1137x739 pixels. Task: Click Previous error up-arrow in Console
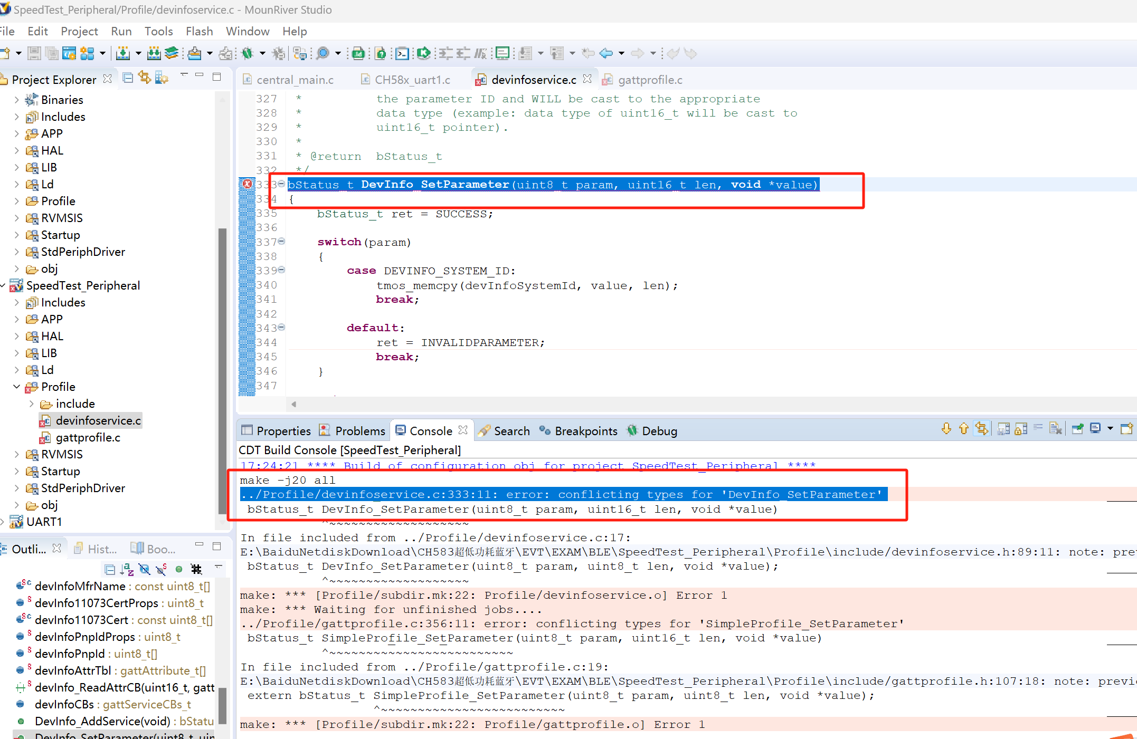(x=964, y=429)
